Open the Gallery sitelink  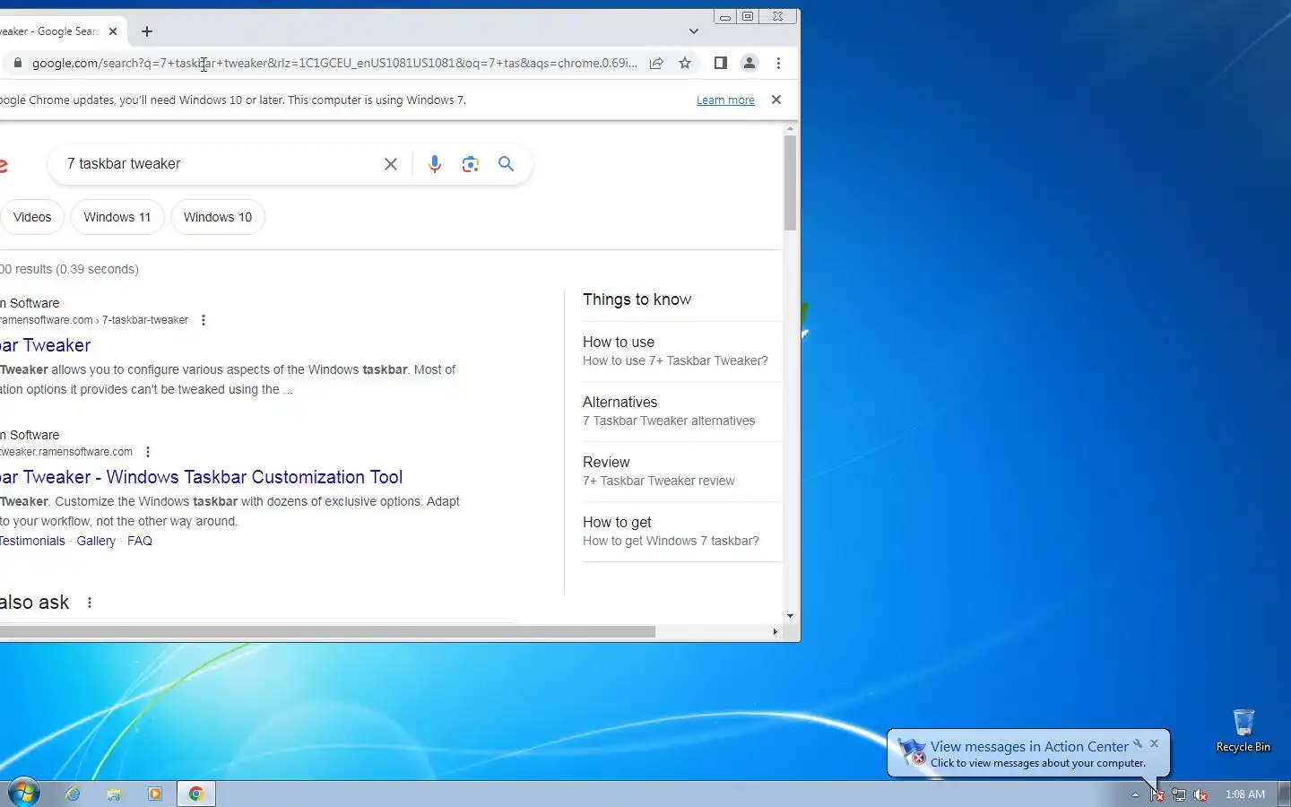click(96, 541)
